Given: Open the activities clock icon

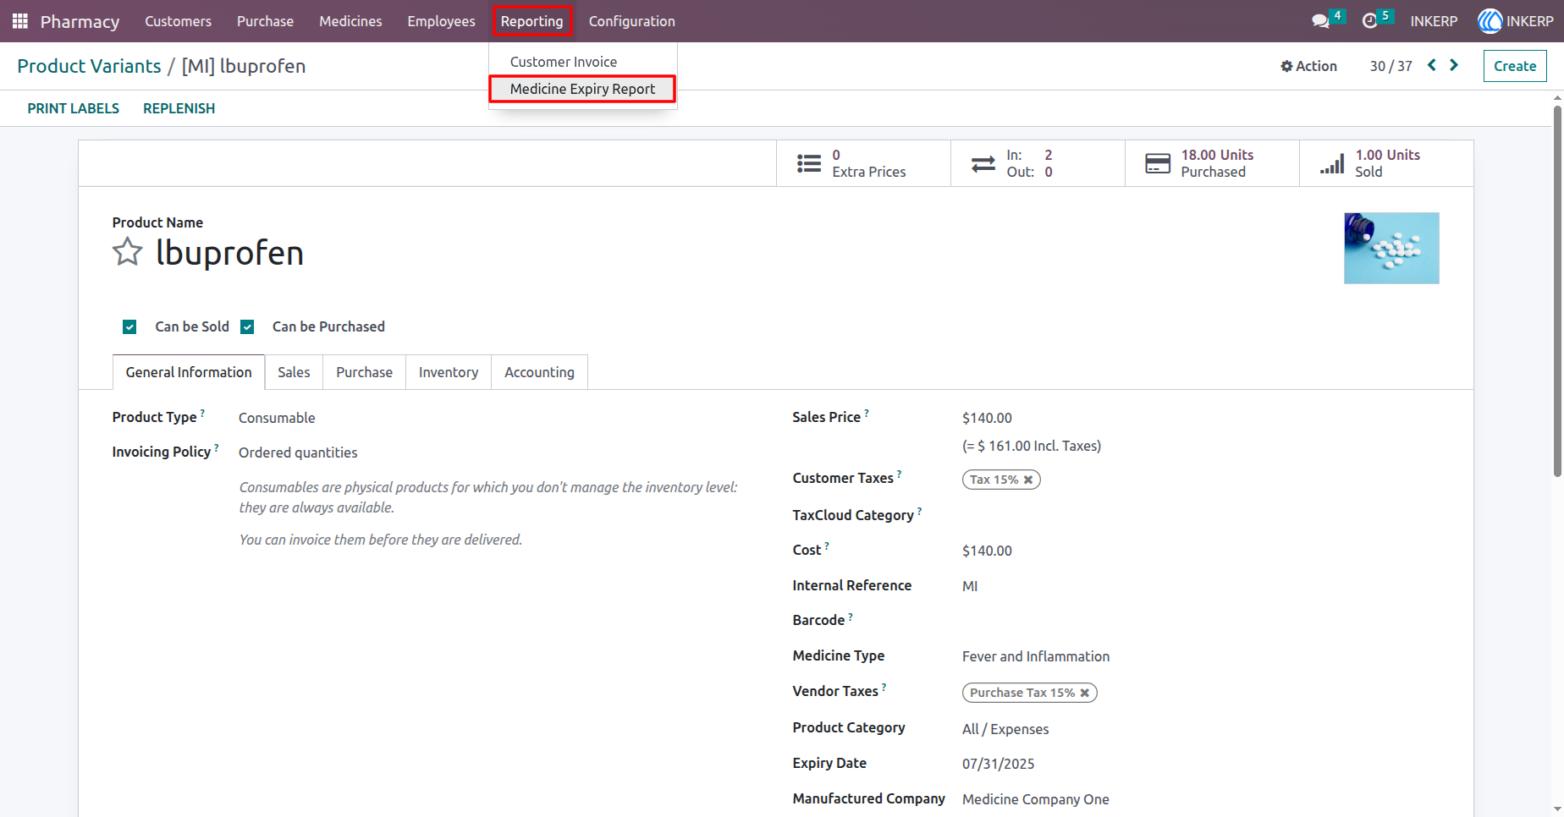Looking at the screenshot, I should [1369, 21].
